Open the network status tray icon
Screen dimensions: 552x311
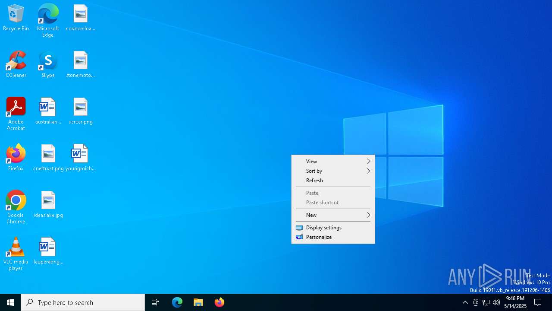pos(486,302)
